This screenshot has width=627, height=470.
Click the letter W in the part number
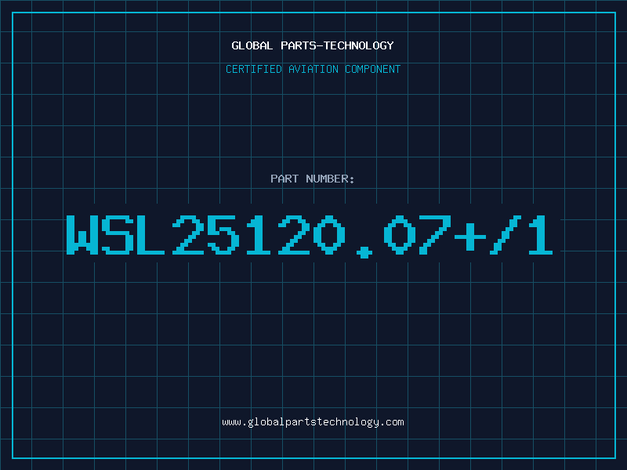click(x=82, y=234)
